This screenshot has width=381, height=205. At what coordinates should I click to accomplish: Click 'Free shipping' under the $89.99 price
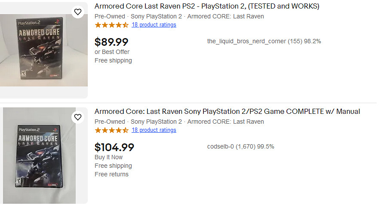point(113,60)
